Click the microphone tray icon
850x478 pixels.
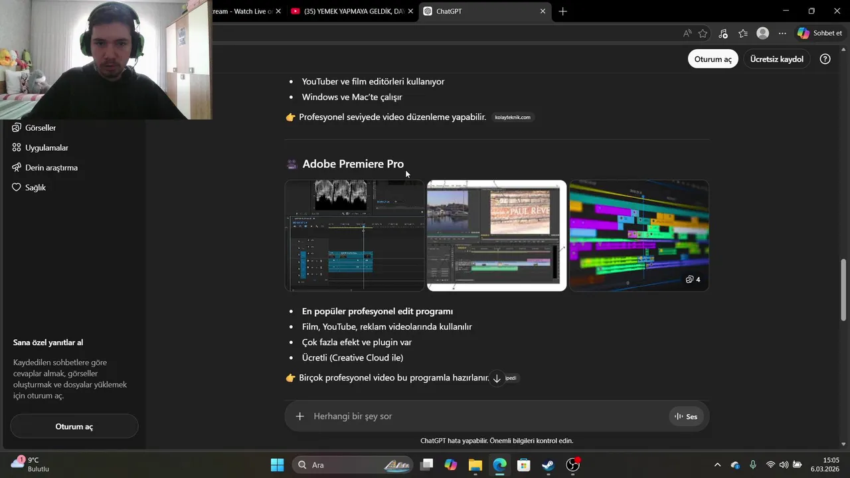pyautogui.click(x=752, y=465)
